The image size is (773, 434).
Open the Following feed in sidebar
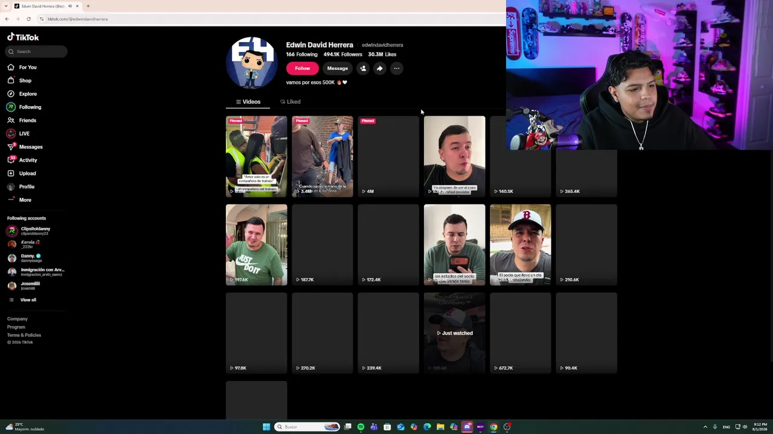tap(24, 107)
